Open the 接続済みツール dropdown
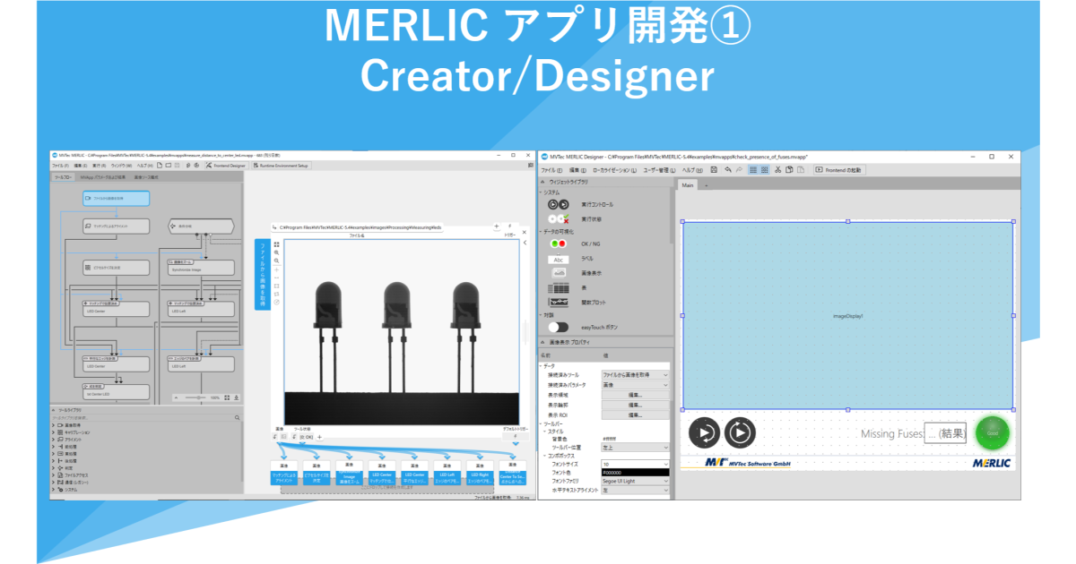Image resolution: width=1076 pixels, height=564 pixels. click(x=635, y=375)
